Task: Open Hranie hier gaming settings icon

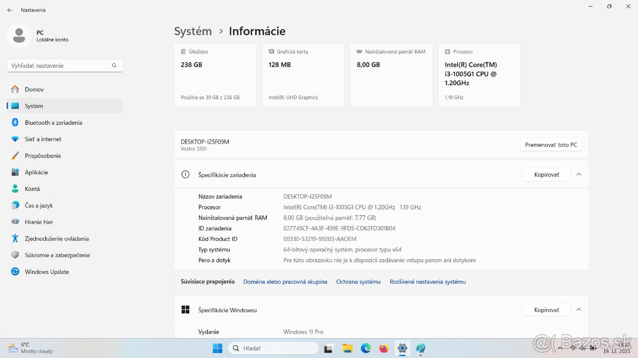Action: click(15, 222)
